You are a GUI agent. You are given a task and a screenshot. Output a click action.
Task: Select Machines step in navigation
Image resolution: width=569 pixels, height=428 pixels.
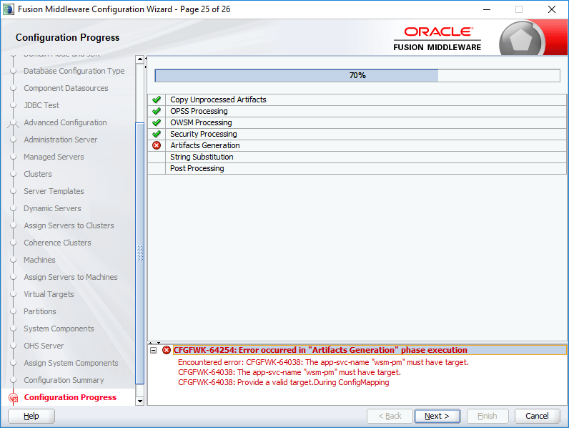click(x=39, y=260)
